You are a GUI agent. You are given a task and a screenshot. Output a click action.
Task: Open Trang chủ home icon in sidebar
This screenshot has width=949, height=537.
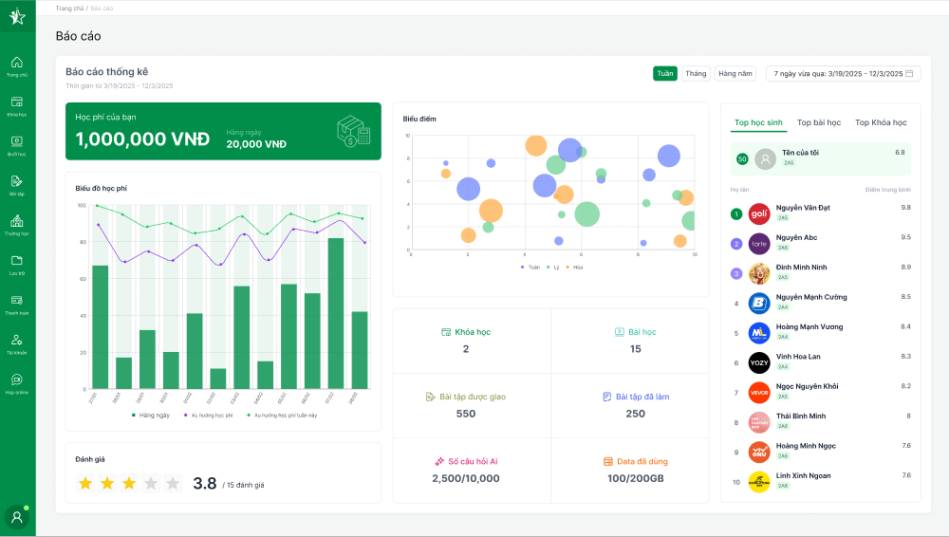[17, 63]
